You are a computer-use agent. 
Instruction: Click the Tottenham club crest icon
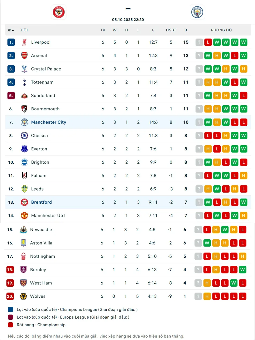coord(24,82)
